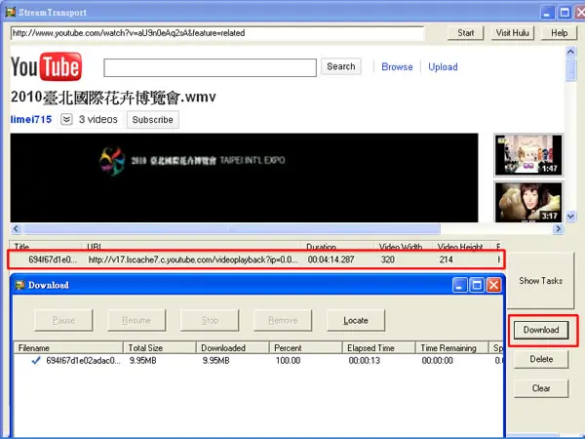
Task: Open the related video thumbnail 3:17
Action: click(527, 202)
